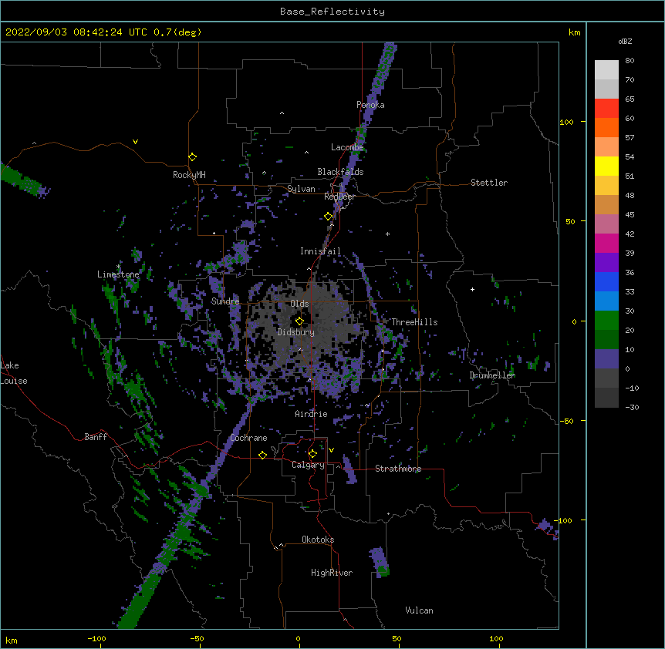Click the Calgary city label

pos(309,465)
